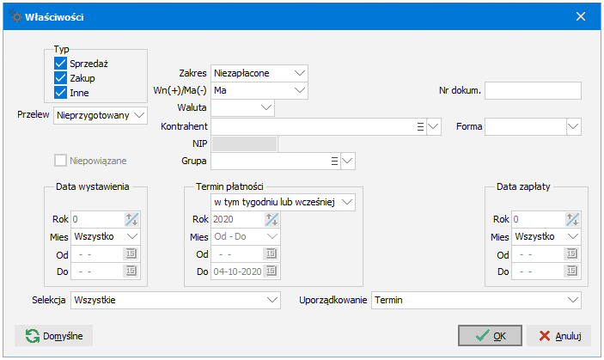
Task: Confirm with the OK button
Action: coord(490,336)
